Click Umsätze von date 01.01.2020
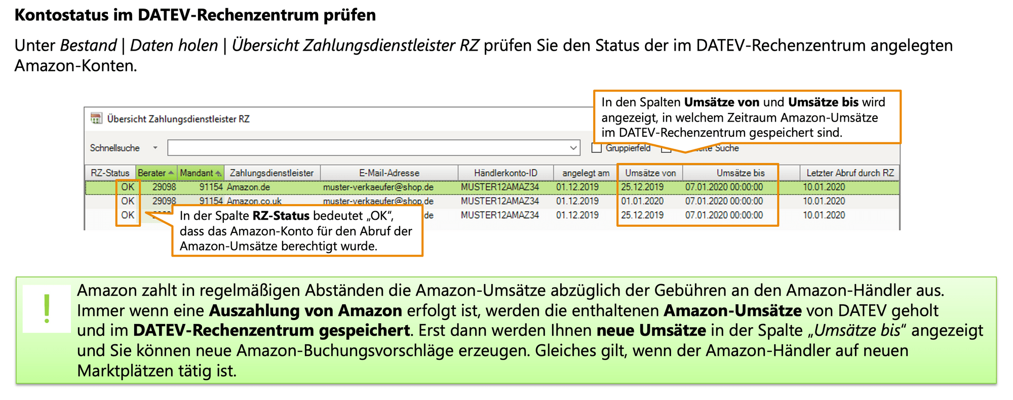Screen dimensions: 1013x400 point(642,201)
